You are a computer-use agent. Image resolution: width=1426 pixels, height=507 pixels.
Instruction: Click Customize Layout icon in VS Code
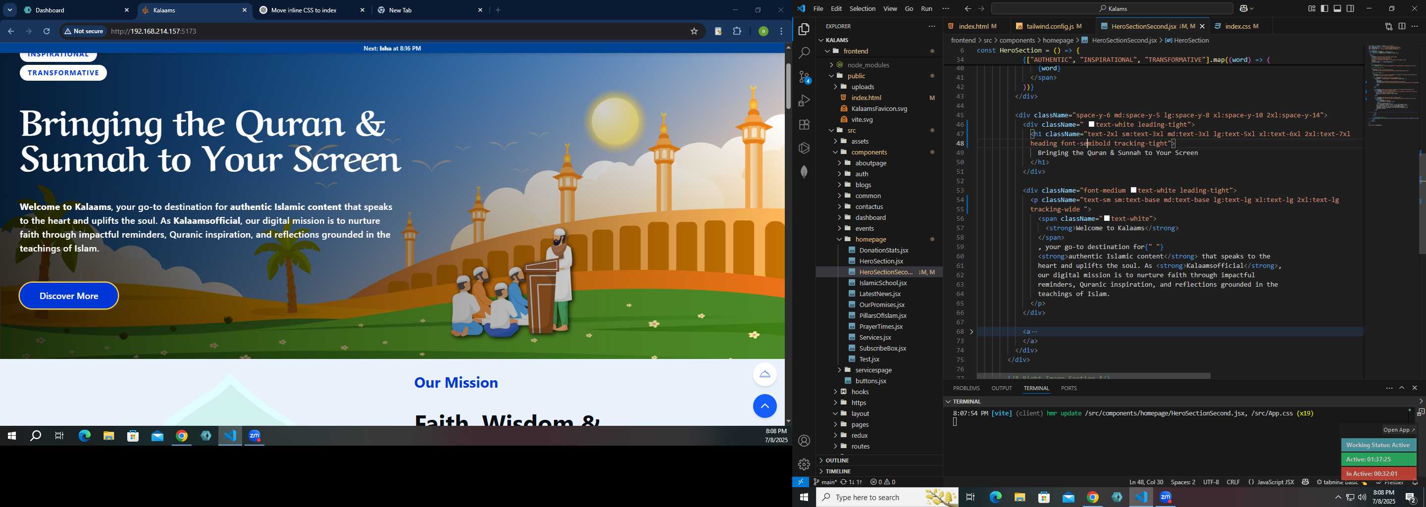(1312, 9)
